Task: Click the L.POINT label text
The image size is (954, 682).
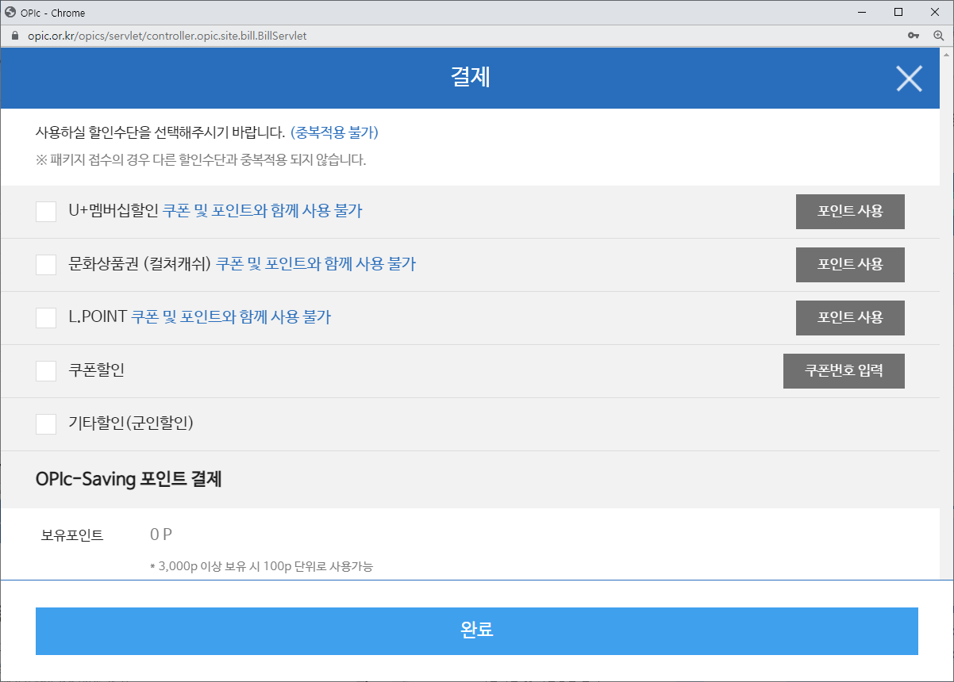Action: coord(98,317)
